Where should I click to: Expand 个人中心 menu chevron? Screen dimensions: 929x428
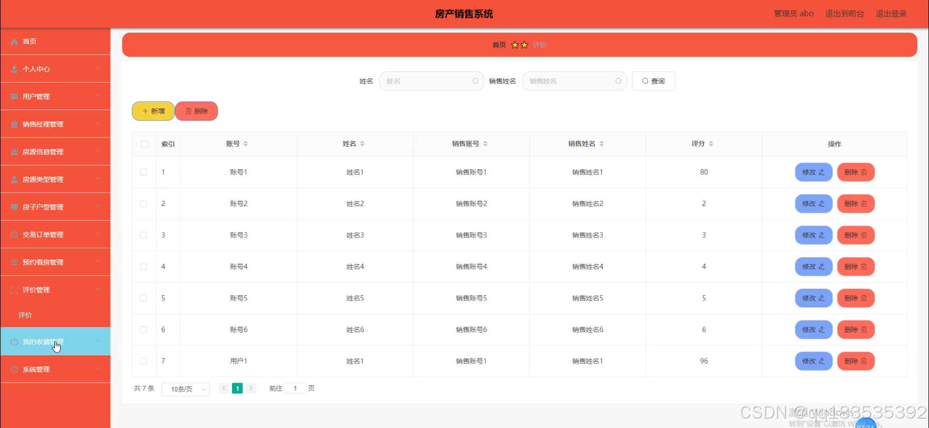(98, 69)
